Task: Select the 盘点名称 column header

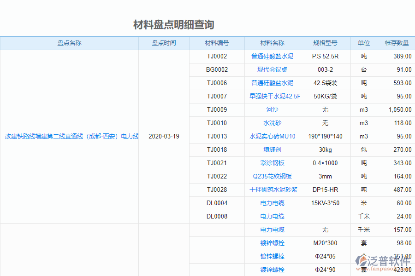Action: tap(70, 43)
